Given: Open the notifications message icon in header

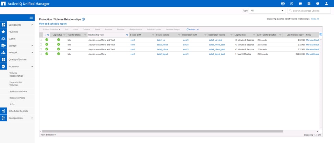Looking at the screenshot, I should [300, 4].
